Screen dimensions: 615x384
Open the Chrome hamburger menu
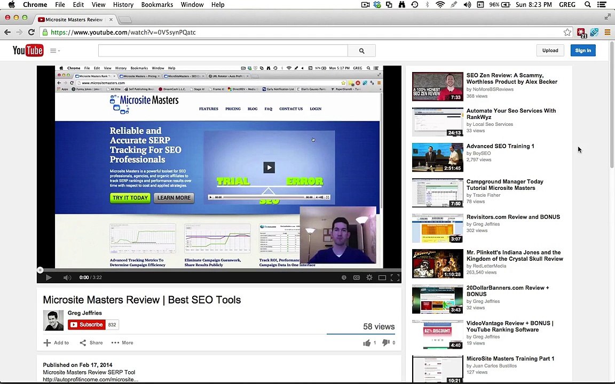point(607,32)
